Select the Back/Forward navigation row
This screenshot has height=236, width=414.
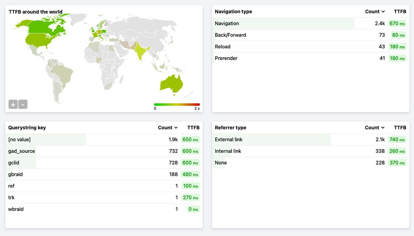click(230, 35)
